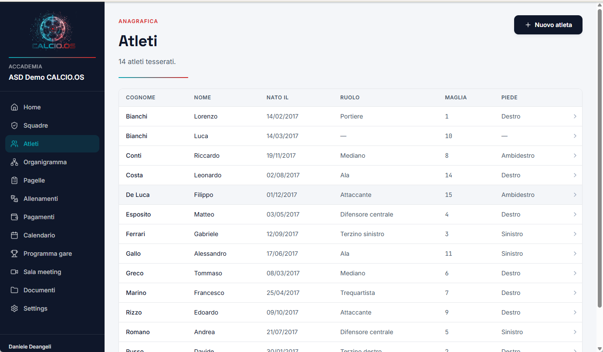The image size is (603, 352).
Task: Click the role Trequartista
Action: click(358, 293)
